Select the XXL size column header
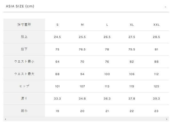The width and height of the screenshot is (172, 123). tap(157, 25)
